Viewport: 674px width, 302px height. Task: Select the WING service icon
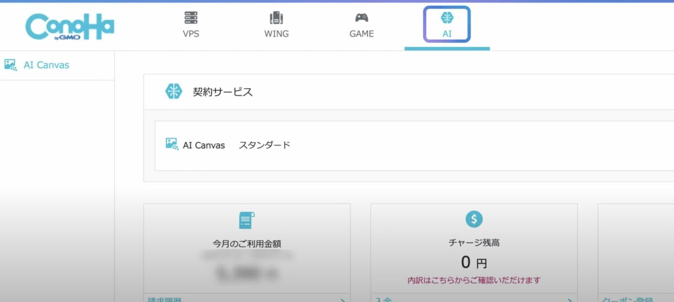276,18
